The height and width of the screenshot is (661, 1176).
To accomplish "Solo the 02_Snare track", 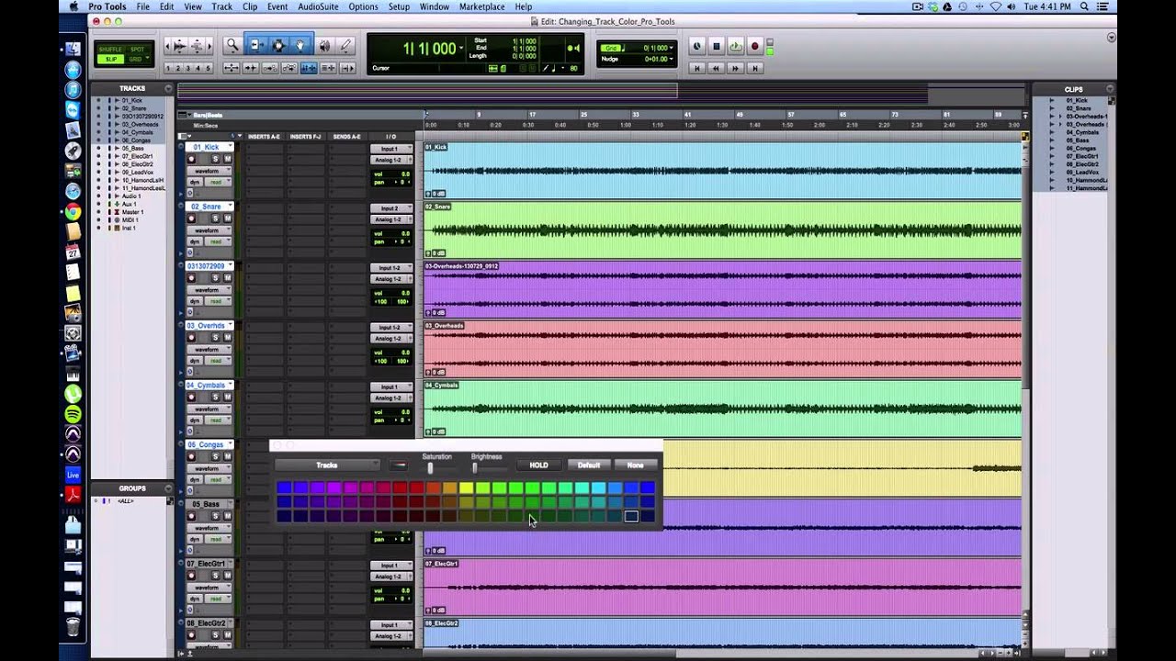I will [216, 219].
